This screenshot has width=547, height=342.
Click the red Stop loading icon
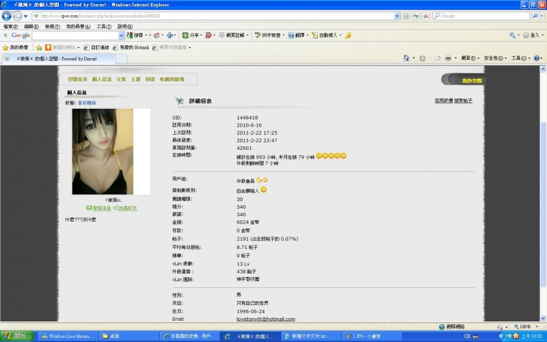click(425, 16)
